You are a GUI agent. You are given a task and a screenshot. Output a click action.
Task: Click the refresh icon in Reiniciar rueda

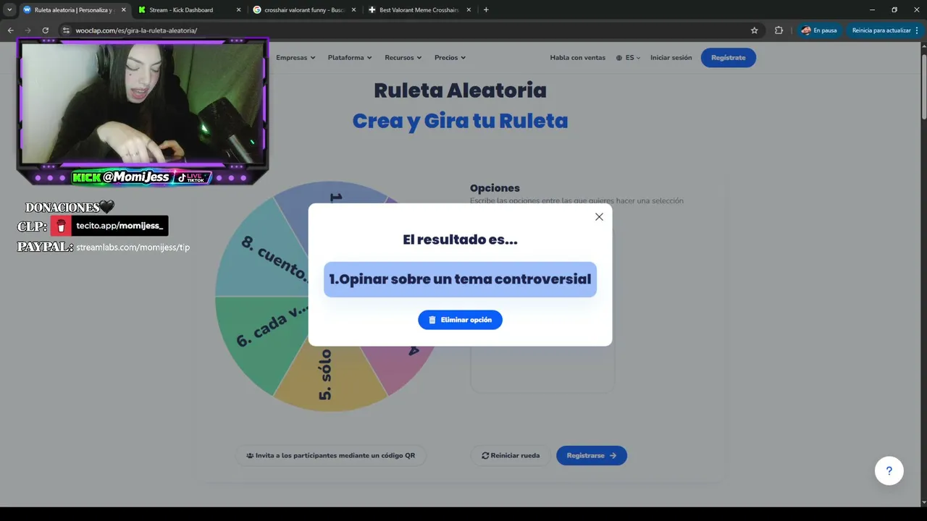pos(485,456)
